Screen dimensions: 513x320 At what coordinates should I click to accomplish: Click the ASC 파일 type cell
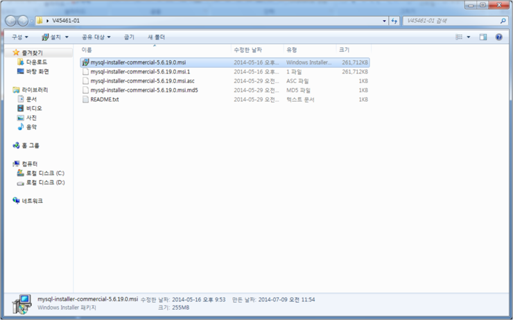[297, 81]
